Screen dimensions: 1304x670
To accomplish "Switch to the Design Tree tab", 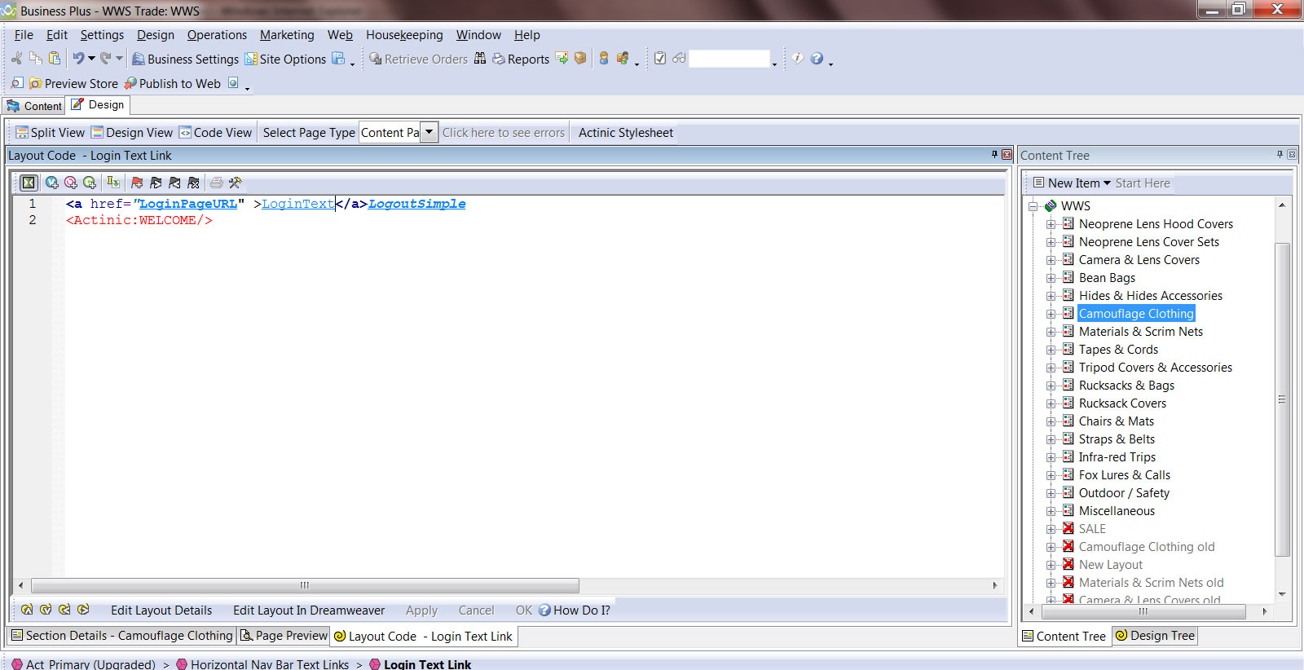I will [x=1155, y=636].
